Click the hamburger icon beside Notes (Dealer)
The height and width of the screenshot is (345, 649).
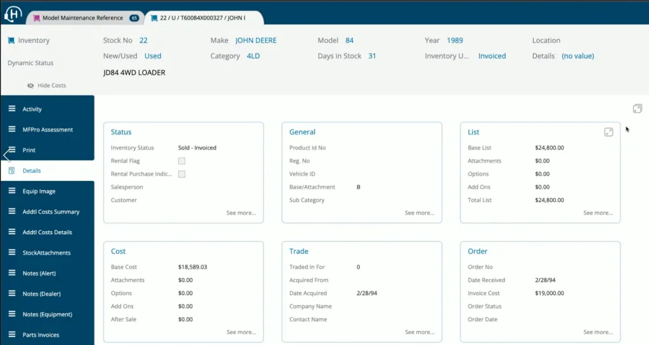click(x=12, y=293)
